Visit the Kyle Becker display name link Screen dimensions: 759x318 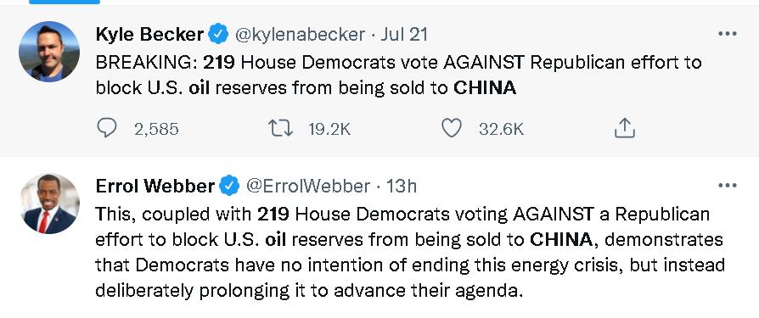coord(150,34)
